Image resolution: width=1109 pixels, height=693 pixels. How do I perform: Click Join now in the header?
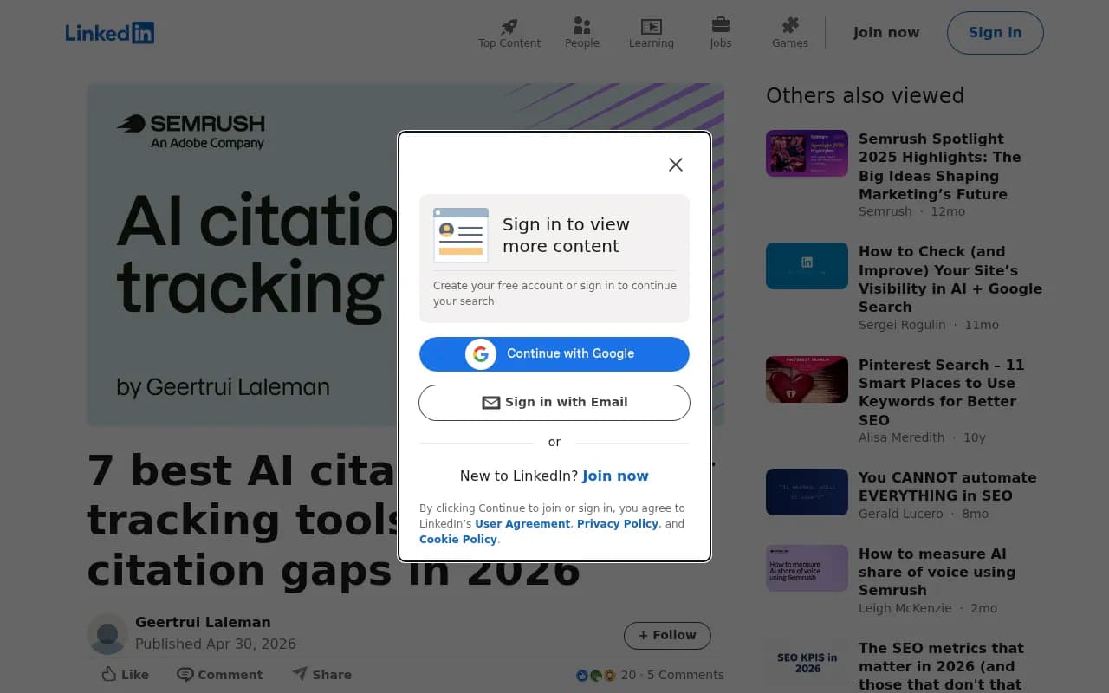[886, 33]
